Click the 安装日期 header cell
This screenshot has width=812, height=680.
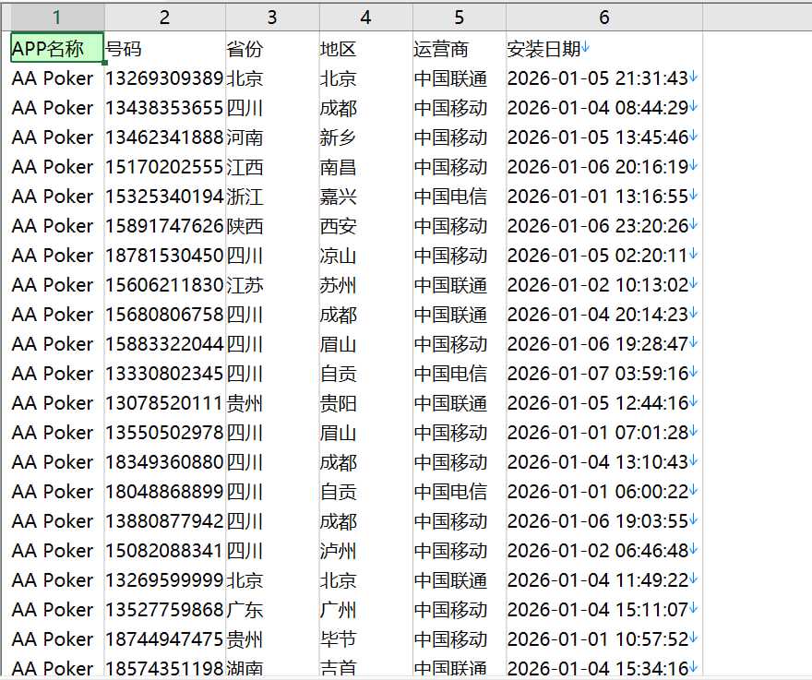pyautogui.click(x=604, y=49)
